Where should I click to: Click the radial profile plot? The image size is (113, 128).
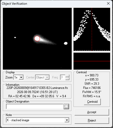click(x=92, y=29)
